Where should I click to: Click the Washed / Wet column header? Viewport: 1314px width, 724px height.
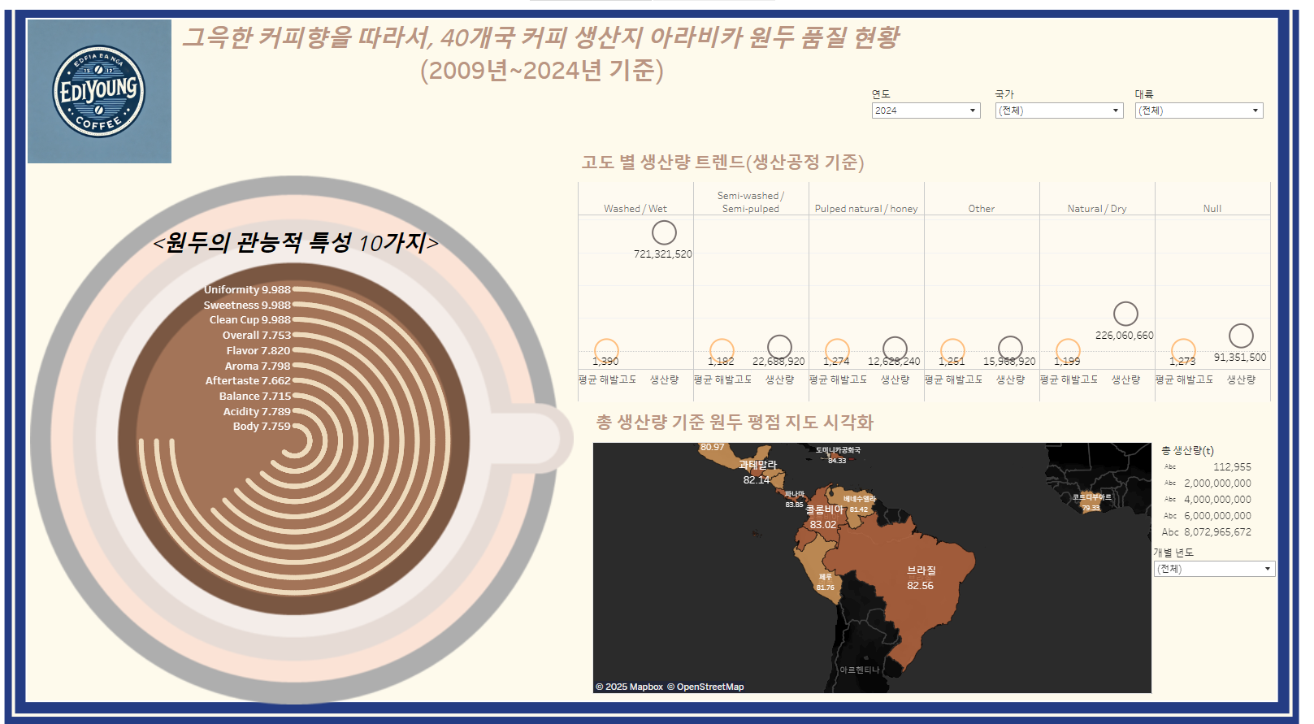635,209
